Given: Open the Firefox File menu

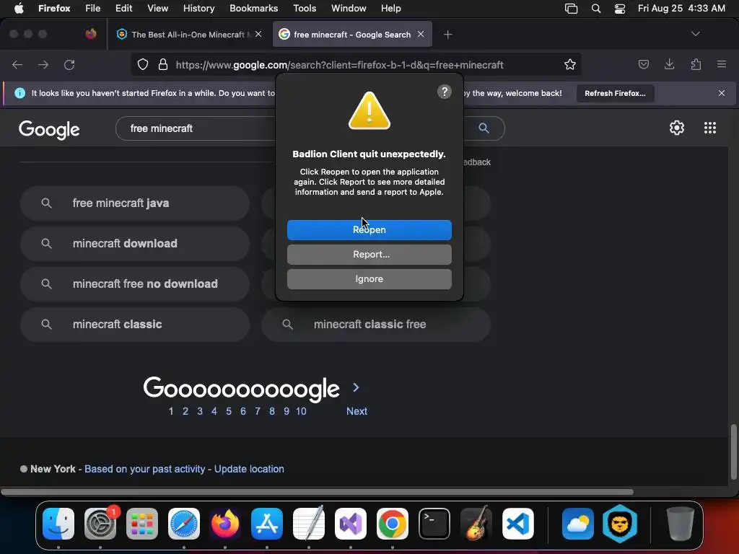Looking at the screenshot, I should click(x=92, y=9).
